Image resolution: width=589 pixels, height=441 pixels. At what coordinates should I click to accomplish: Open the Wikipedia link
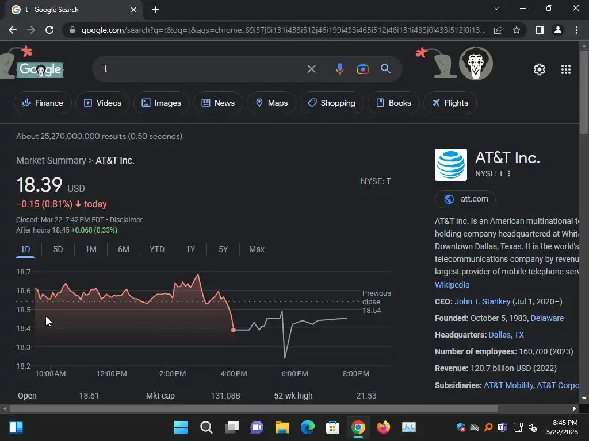pos(452,285)
